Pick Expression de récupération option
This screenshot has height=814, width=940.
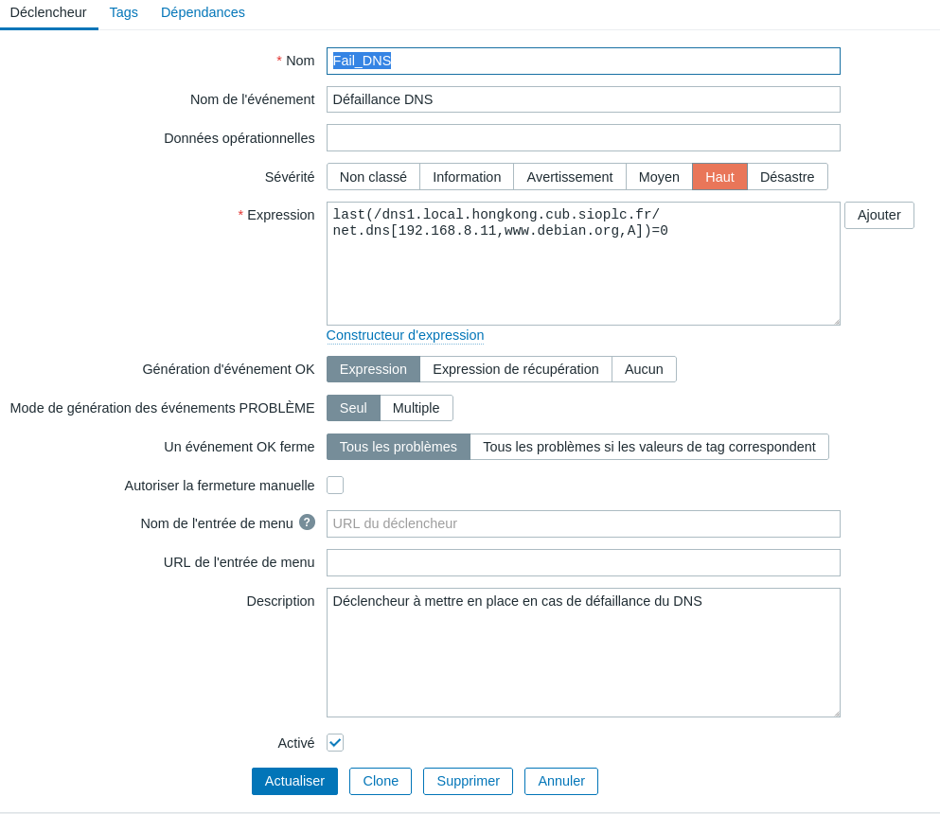tap(515, 369)
